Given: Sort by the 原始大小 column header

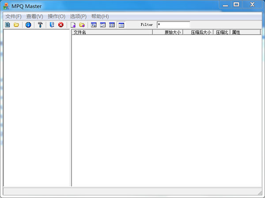Looking at the screenshot, I should (x=168, y=32).
